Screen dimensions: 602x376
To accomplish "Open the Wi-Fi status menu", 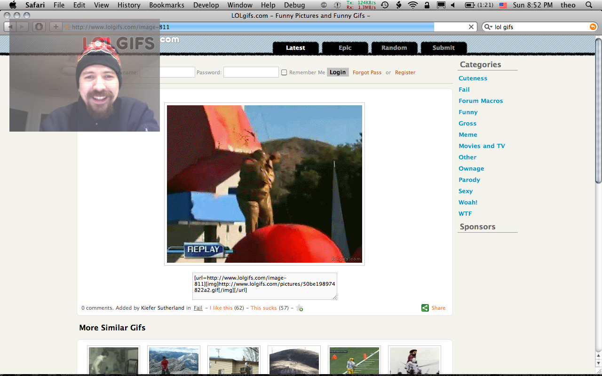I will pyautogui.click(x=413, y=5).
